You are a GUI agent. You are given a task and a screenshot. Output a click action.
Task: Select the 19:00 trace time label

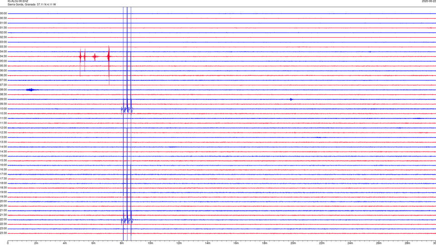click(4, 192)
